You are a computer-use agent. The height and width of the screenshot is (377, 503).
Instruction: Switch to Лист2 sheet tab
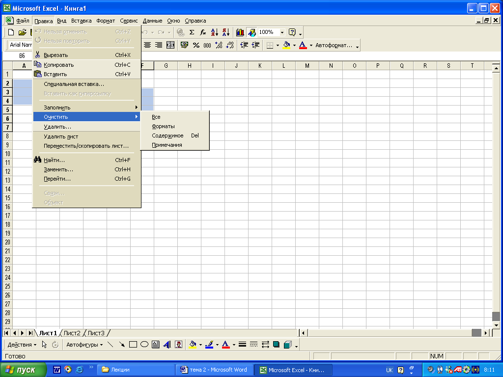click(x=72, y=333)
